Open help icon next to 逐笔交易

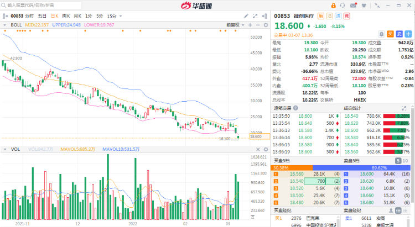pos(295,108)
